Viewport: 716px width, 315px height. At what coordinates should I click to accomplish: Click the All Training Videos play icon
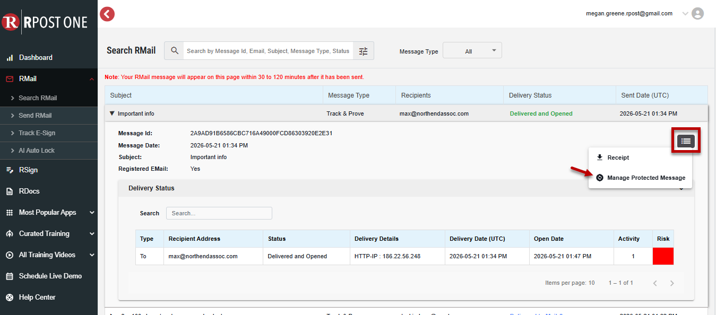coord(10,255)
